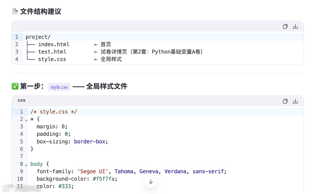
Task: Click the #333 color value
Action: 65,186
